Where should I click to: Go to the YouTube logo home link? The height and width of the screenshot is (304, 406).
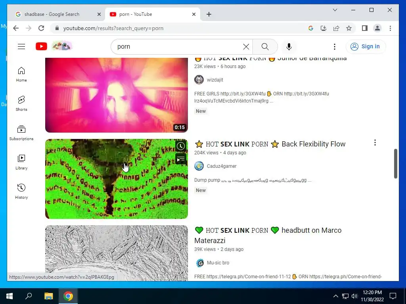click(41, 47)
